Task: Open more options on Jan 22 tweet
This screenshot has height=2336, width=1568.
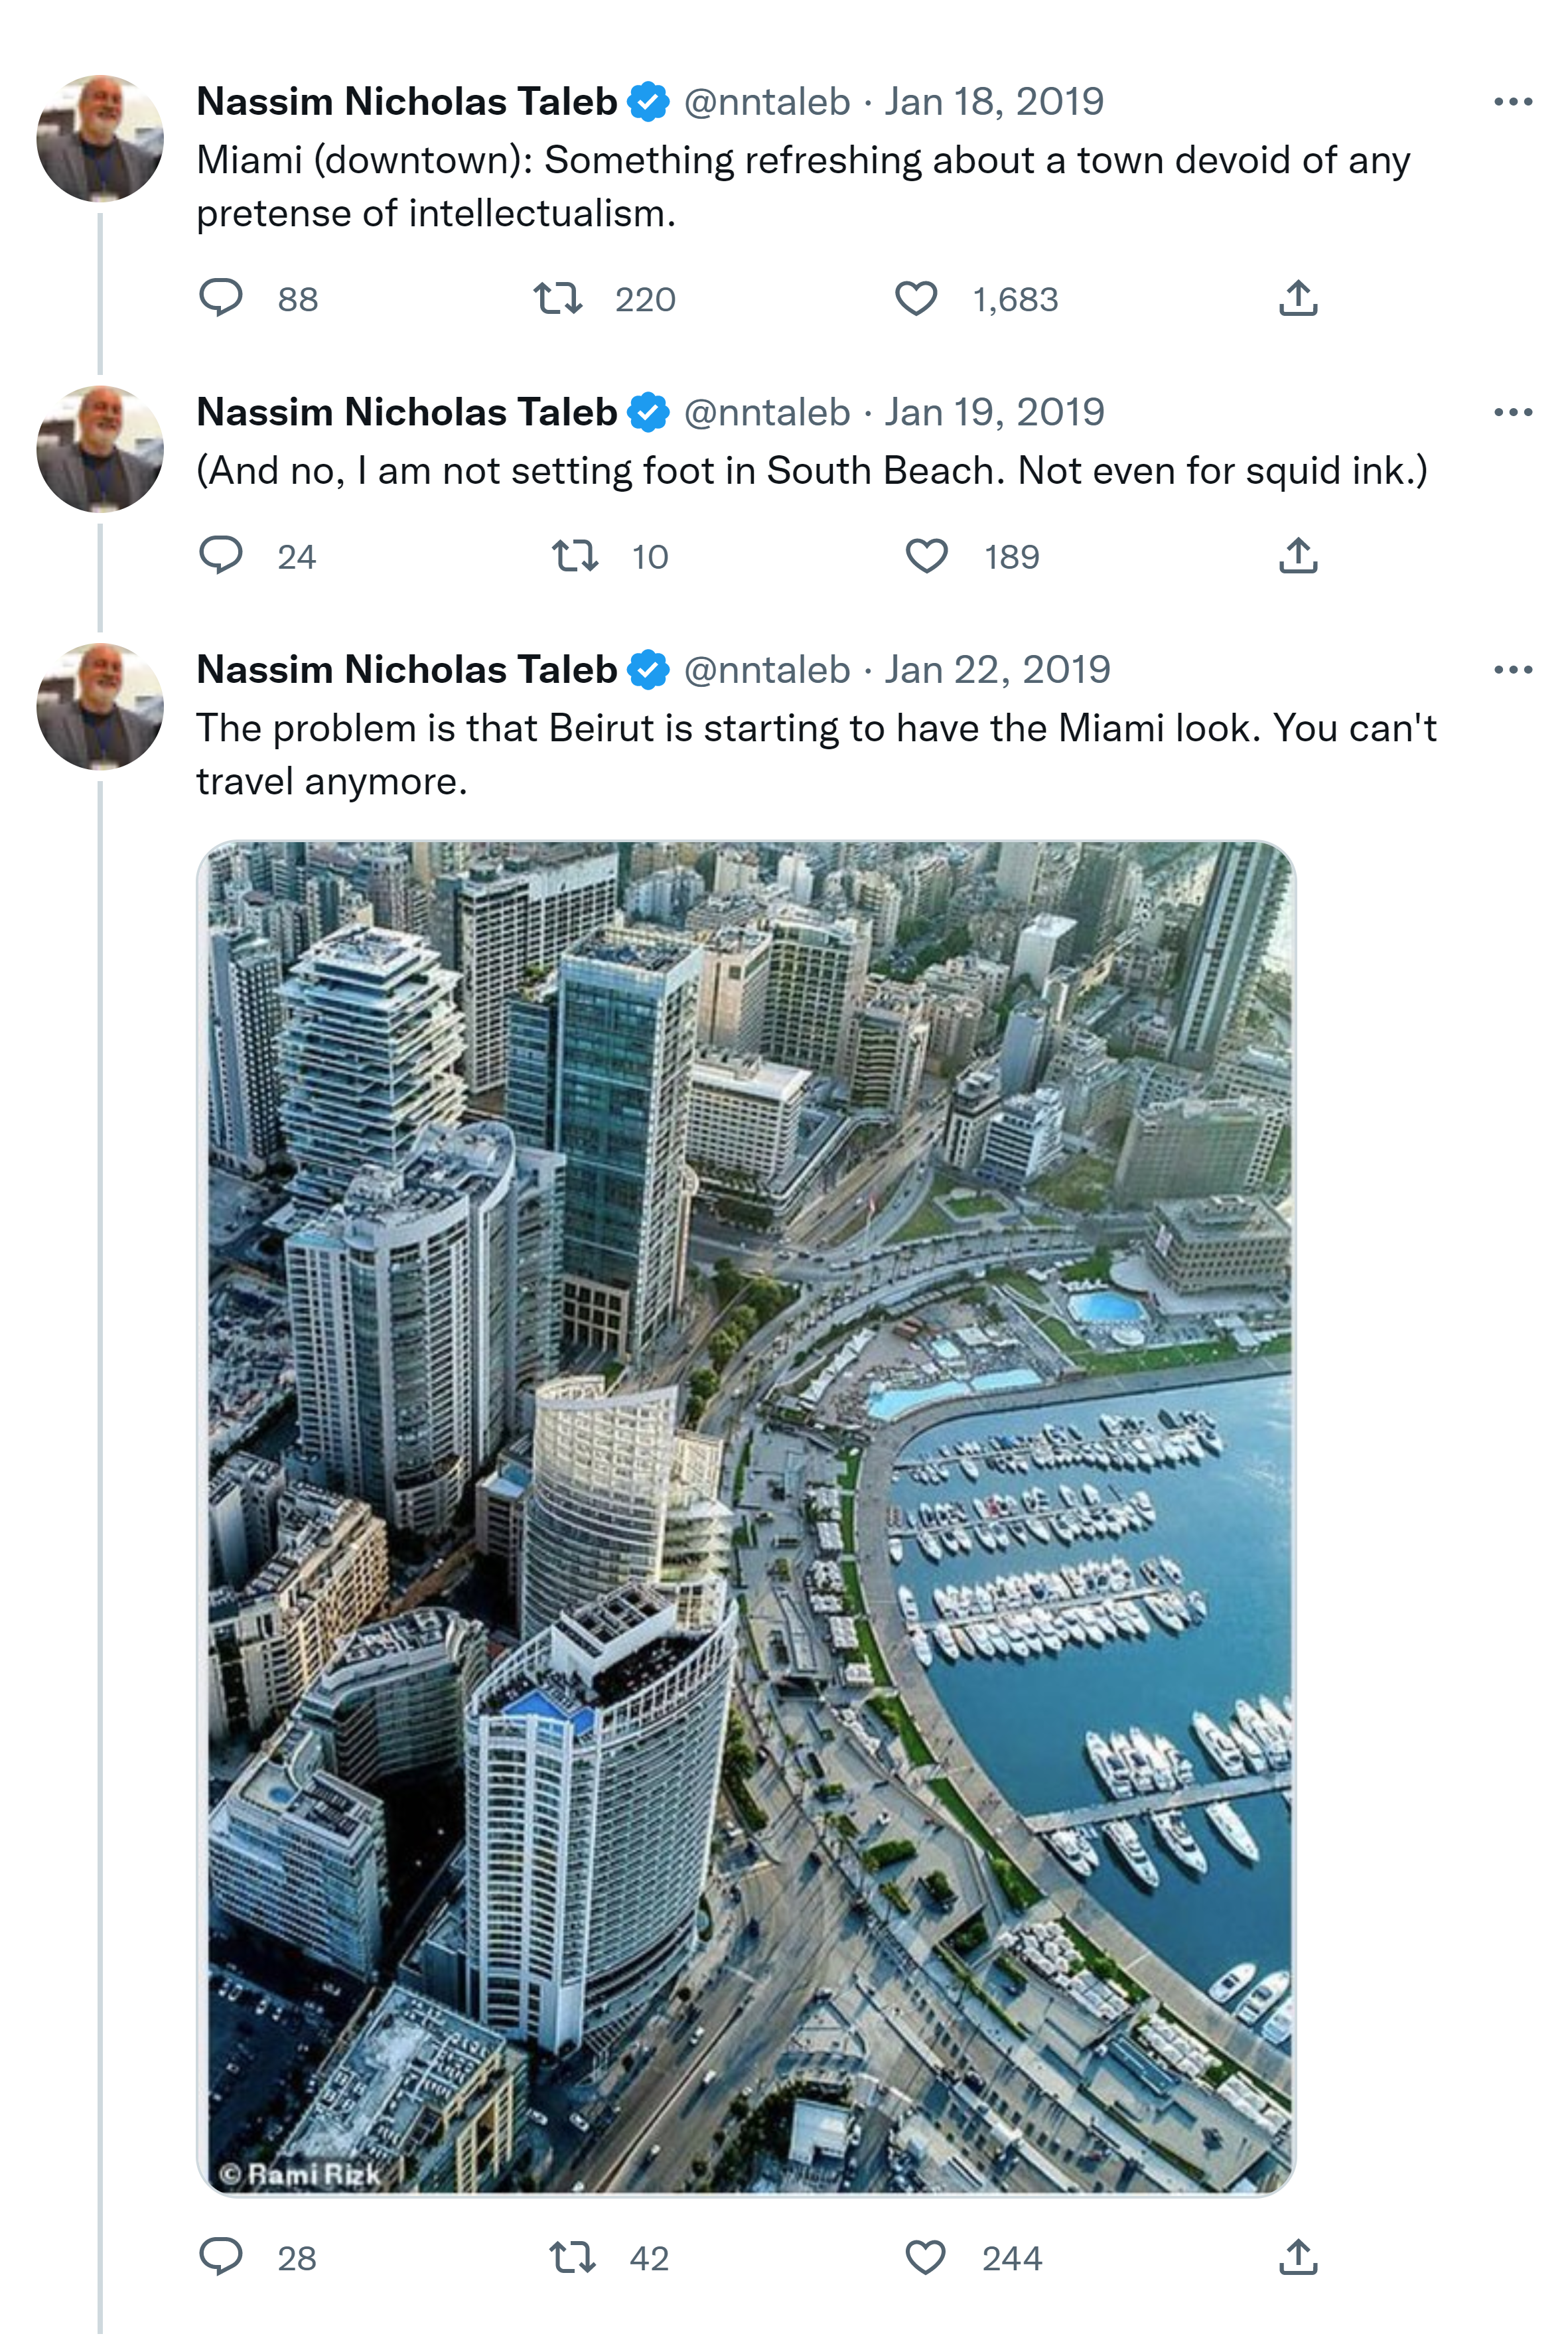Action: tap(1512, 670)
